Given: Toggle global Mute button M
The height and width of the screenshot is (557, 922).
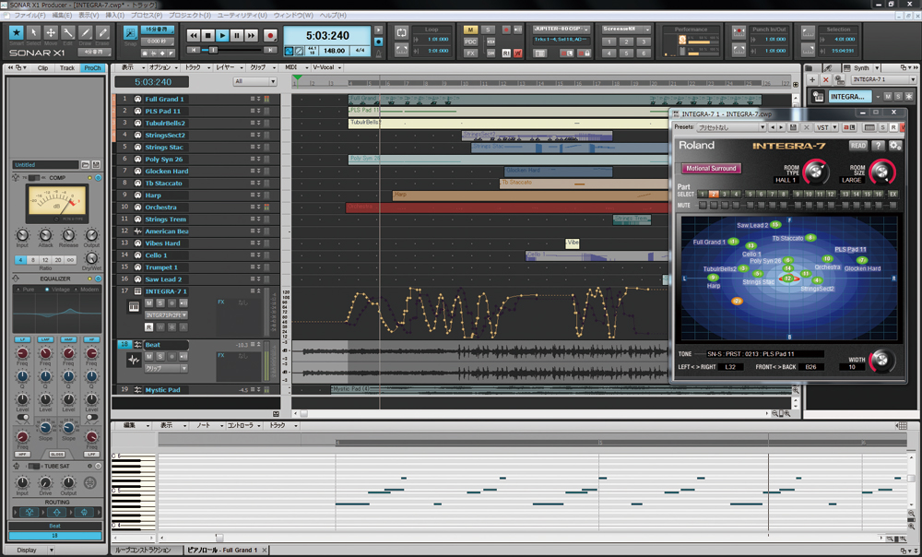Looking at the screenshot, I should pos(470,30).
